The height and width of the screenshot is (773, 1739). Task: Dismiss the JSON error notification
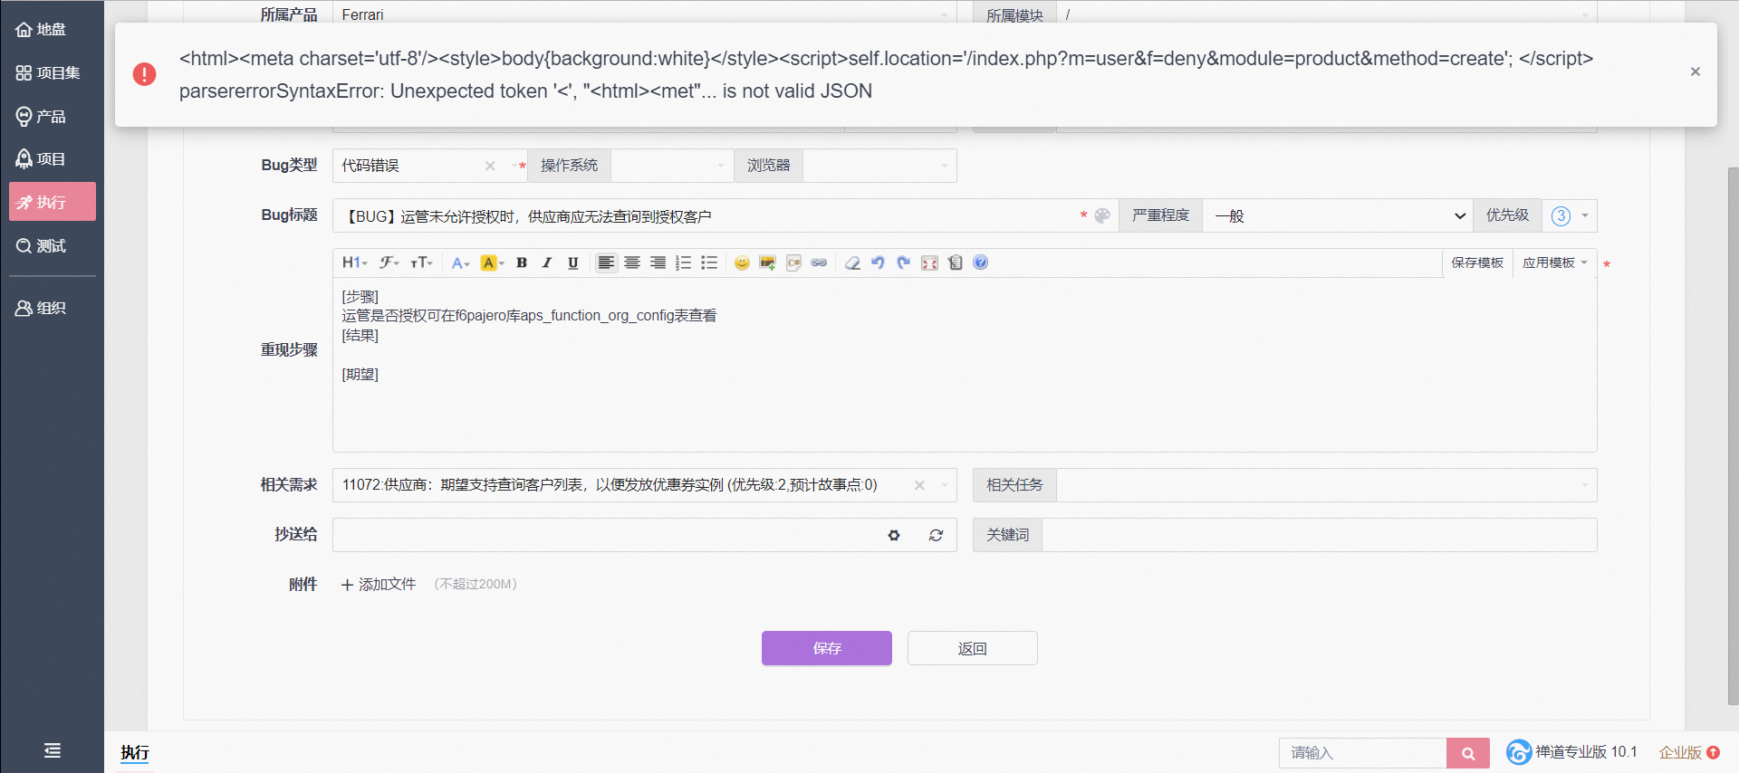(x=1696, y=72)
